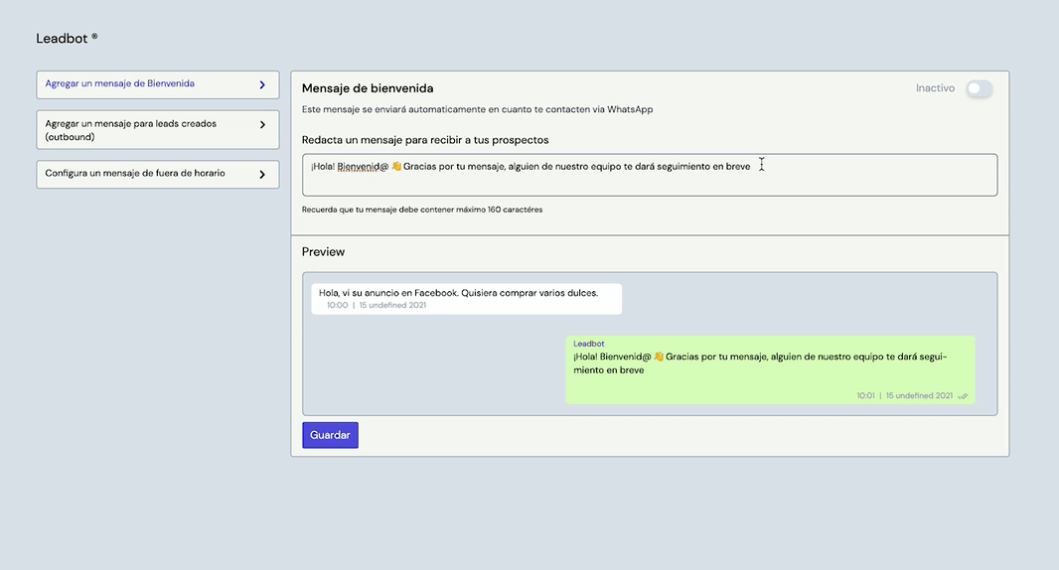Screen dimensions: 1059x570
Task: Click the 'Mensaje de bienvenida' heading
Action: [x=368, y=88]
